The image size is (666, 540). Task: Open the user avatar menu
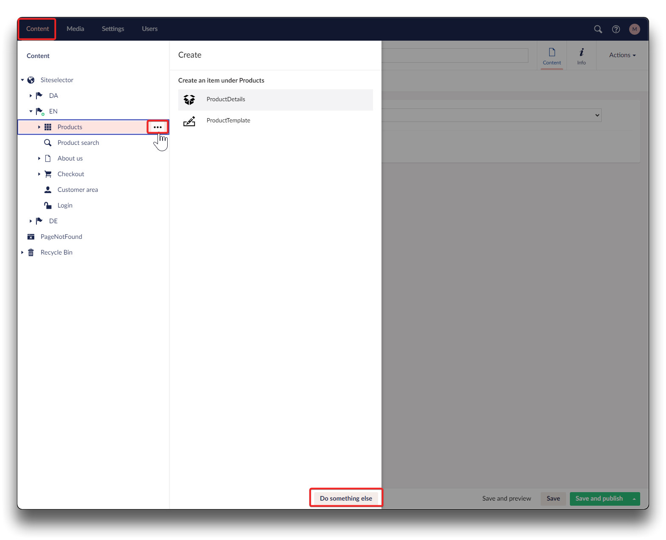click(634, 29)
